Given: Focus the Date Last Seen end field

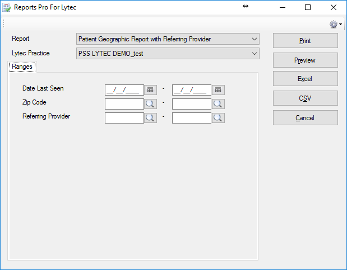Looking at the screenshot, I should [192, 90].
